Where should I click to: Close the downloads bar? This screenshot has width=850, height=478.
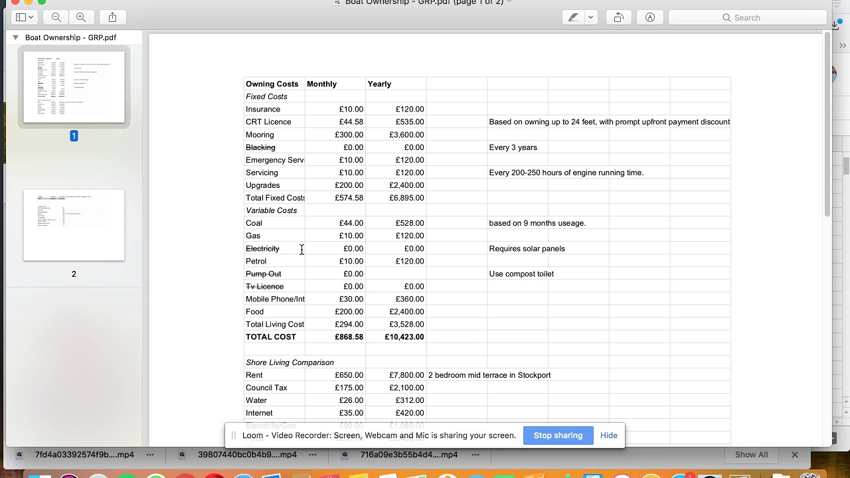point(794,455)
